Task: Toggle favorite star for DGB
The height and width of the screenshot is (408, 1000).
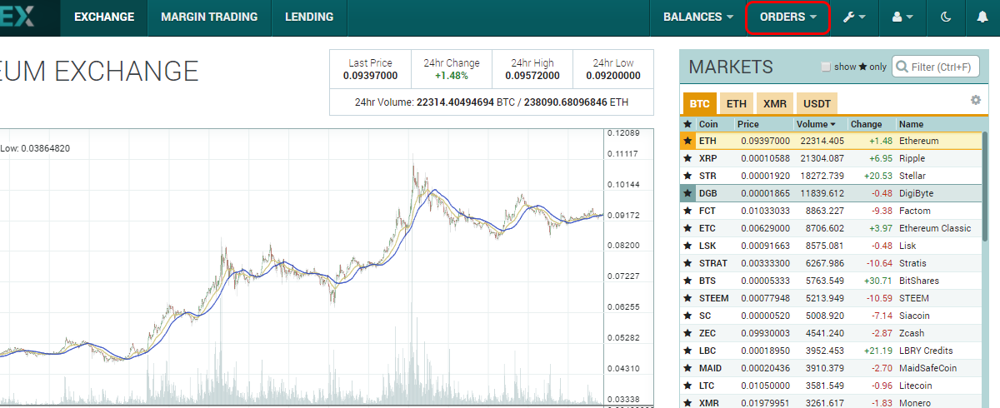Action: tap(687, 193)
